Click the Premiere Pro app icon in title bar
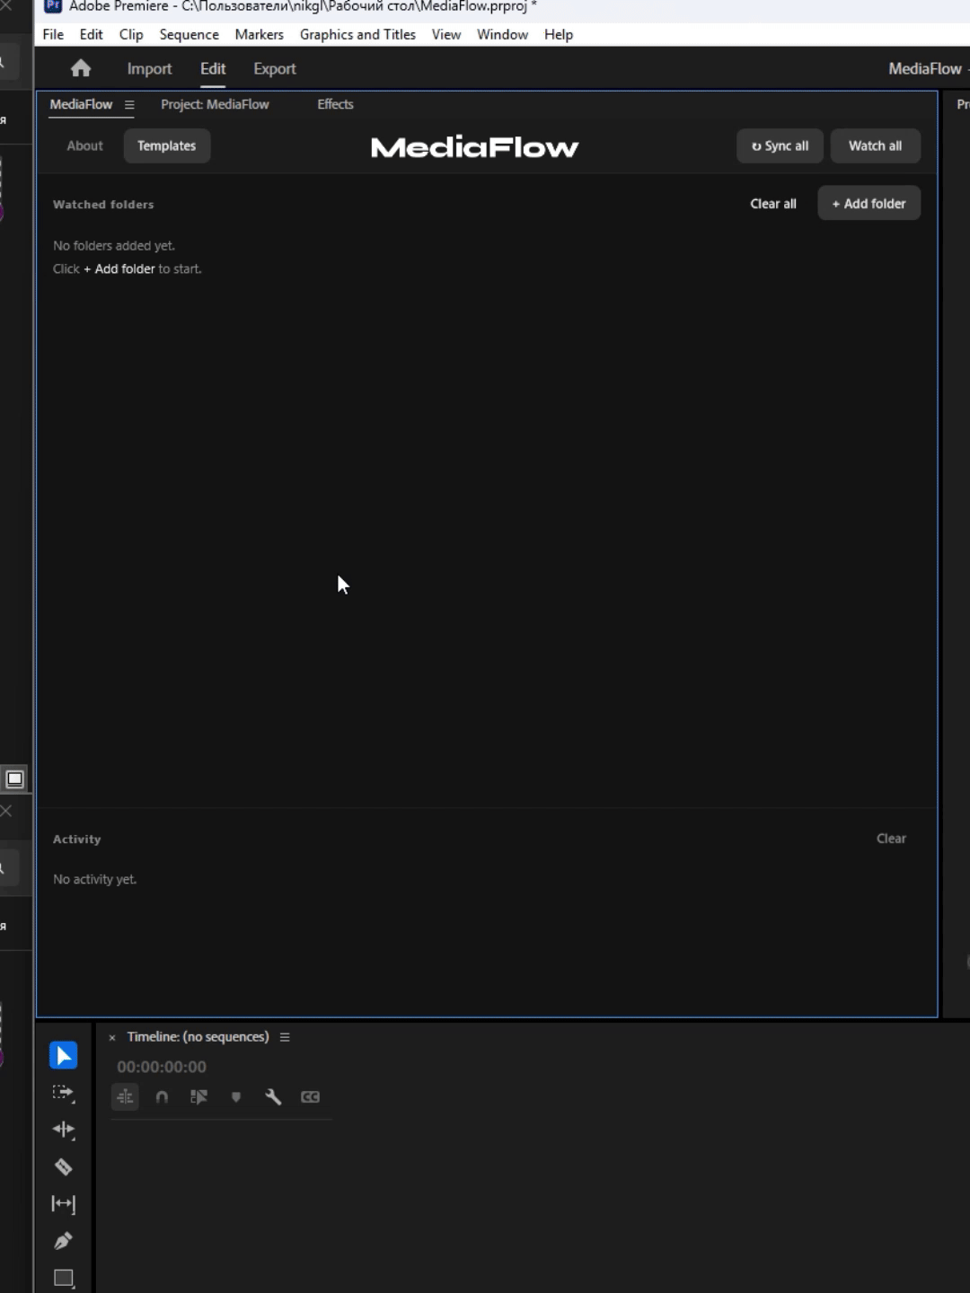This screenshot has height=1293, width=970. 53,6
